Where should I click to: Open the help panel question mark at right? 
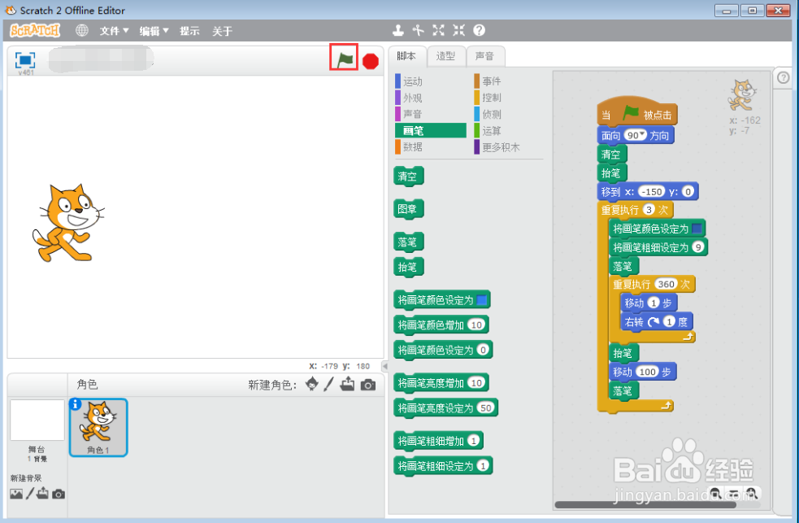click(x=784, y=77)
